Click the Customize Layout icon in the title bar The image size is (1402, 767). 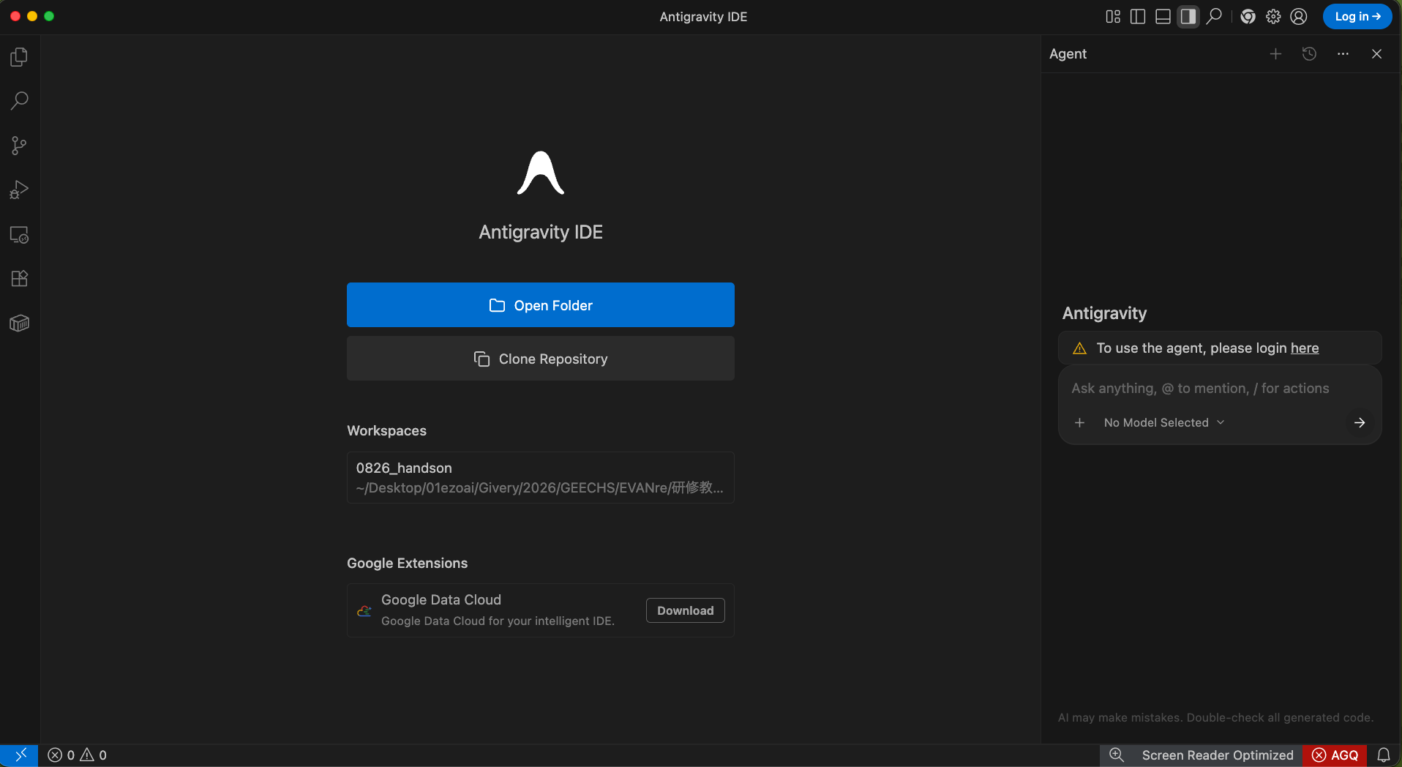coord(1113,16)
